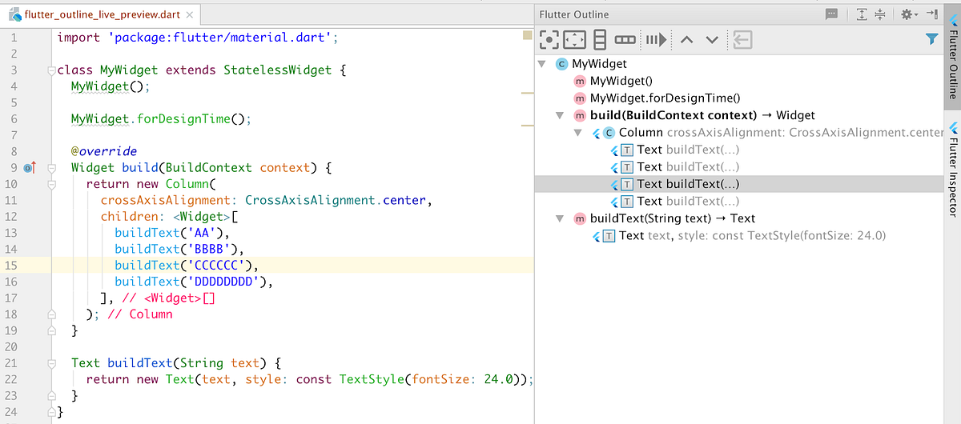
Task: Click the Flutter icon beside Column node
Action: coord(596,133)
